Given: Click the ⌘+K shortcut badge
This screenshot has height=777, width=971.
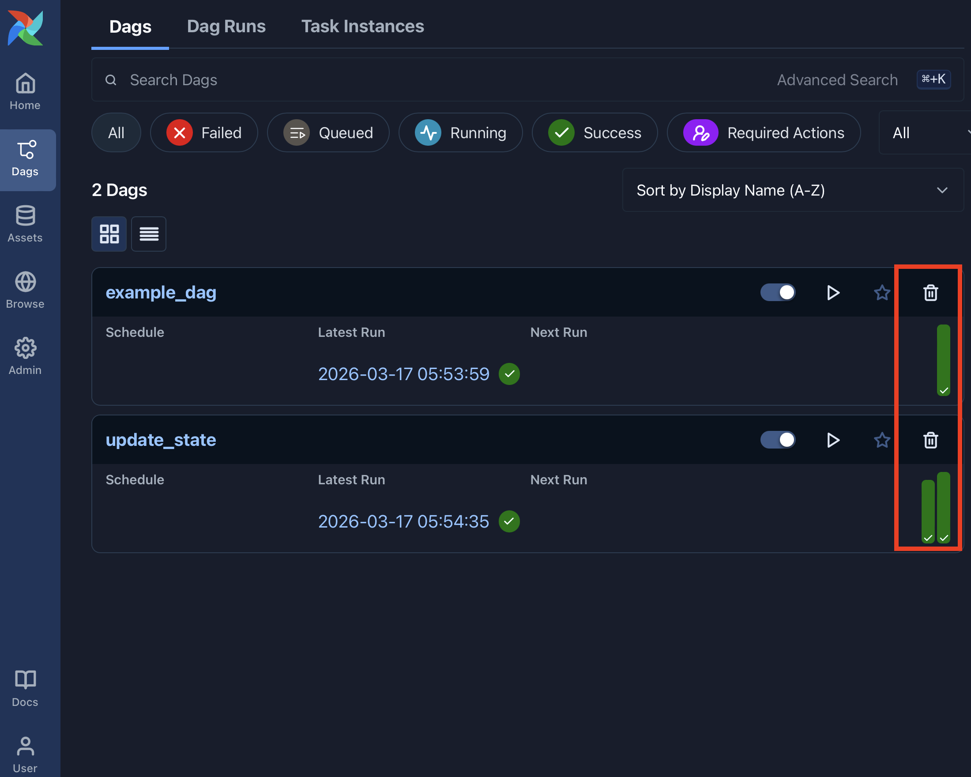Looking at the screenshot, I should pyautogui.click(x=933, y=79).
